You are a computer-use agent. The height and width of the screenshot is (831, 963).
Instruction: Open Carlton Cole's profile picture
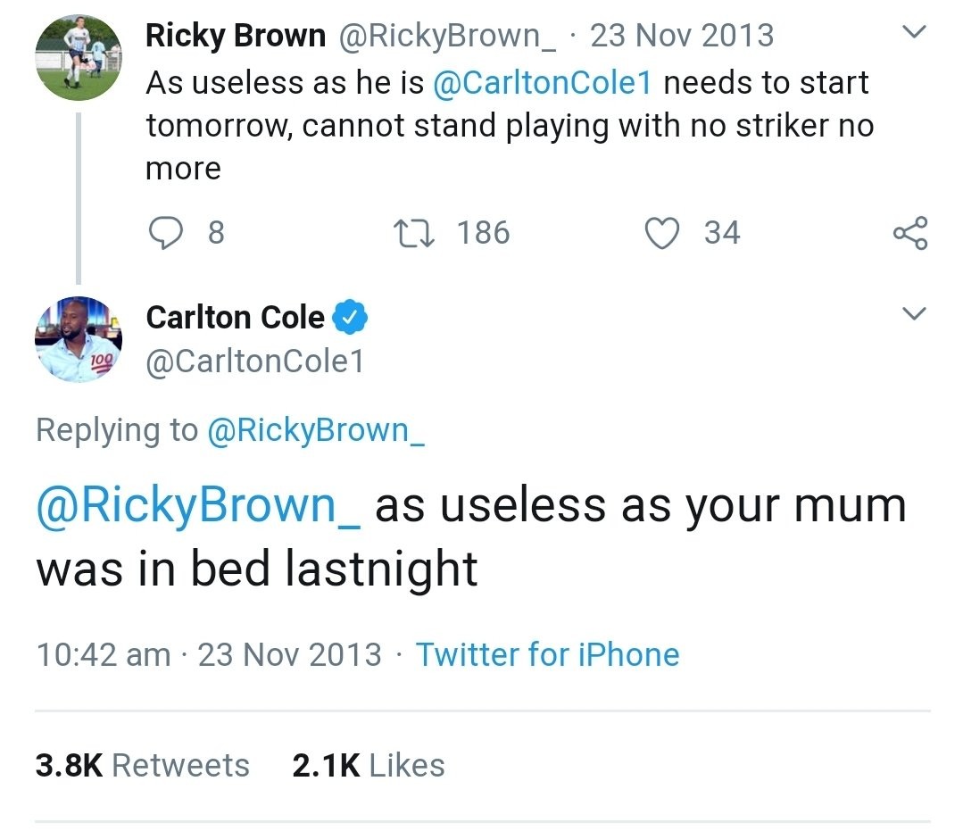click(x=78, y=339)
